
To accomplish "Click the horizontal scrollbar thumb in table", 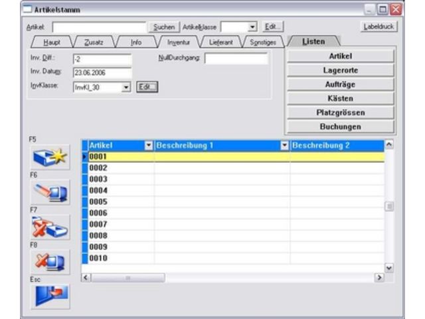I will point(127,276).
